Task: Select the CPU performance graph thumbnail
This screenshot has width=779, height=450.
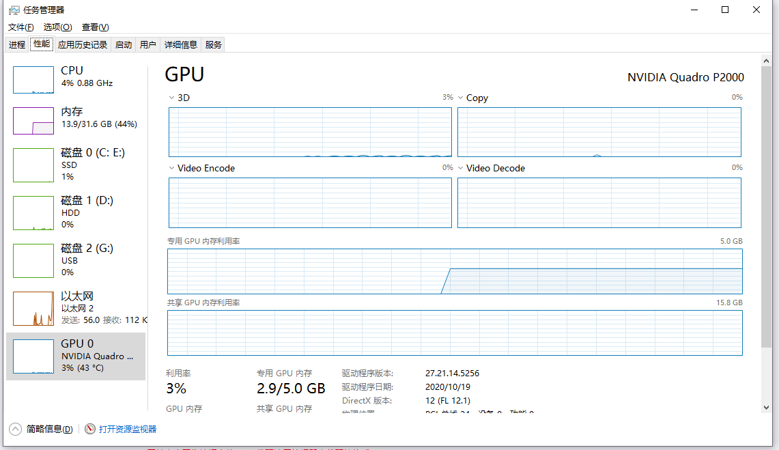Action: [x=33, y=79]
